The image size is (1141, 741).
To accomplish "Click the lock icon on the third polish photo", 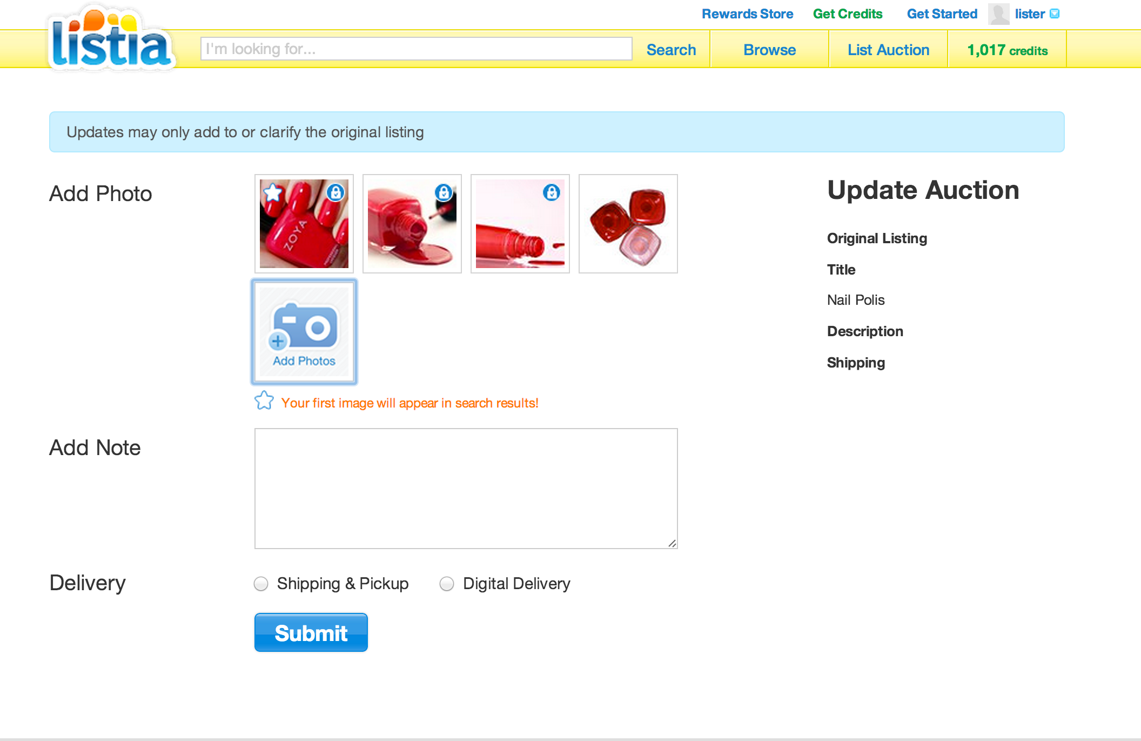I will (x=552, y=192).
